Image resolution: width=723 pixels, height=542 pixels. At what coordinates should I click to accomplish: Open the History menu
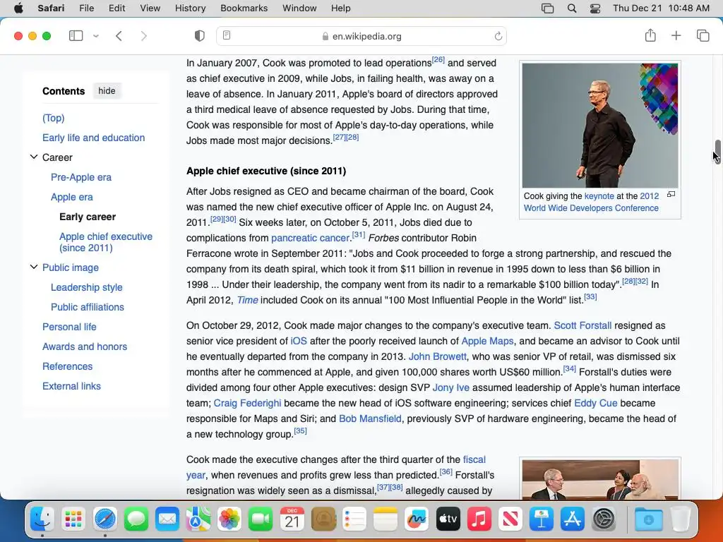190,8
